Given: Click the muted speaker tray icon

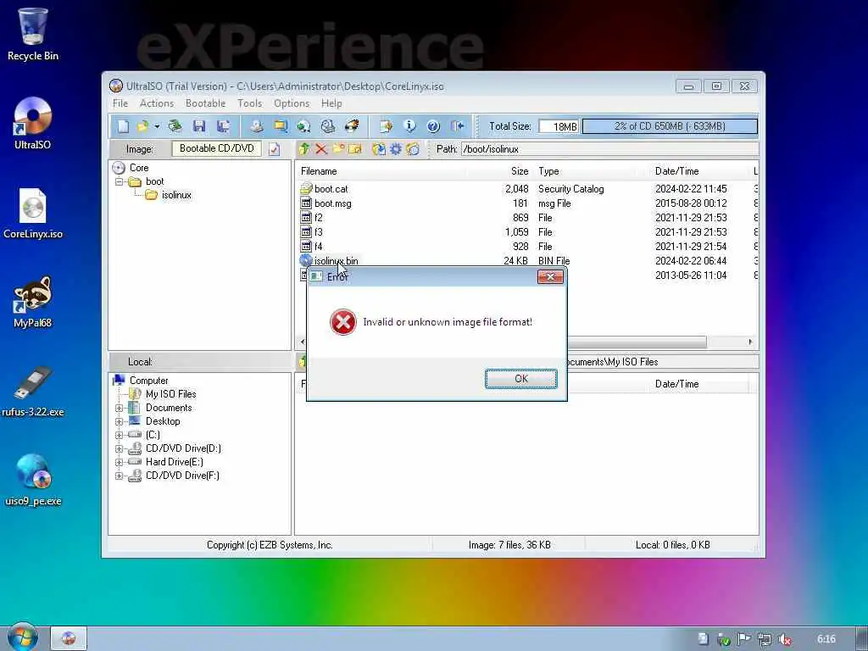Looking at the screenshot, I should click(x=784, y=639).
